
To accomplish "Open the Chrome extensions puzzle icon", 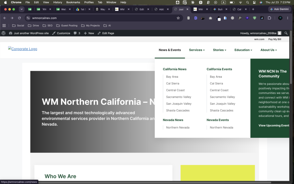I will click(x=269, y=18).
